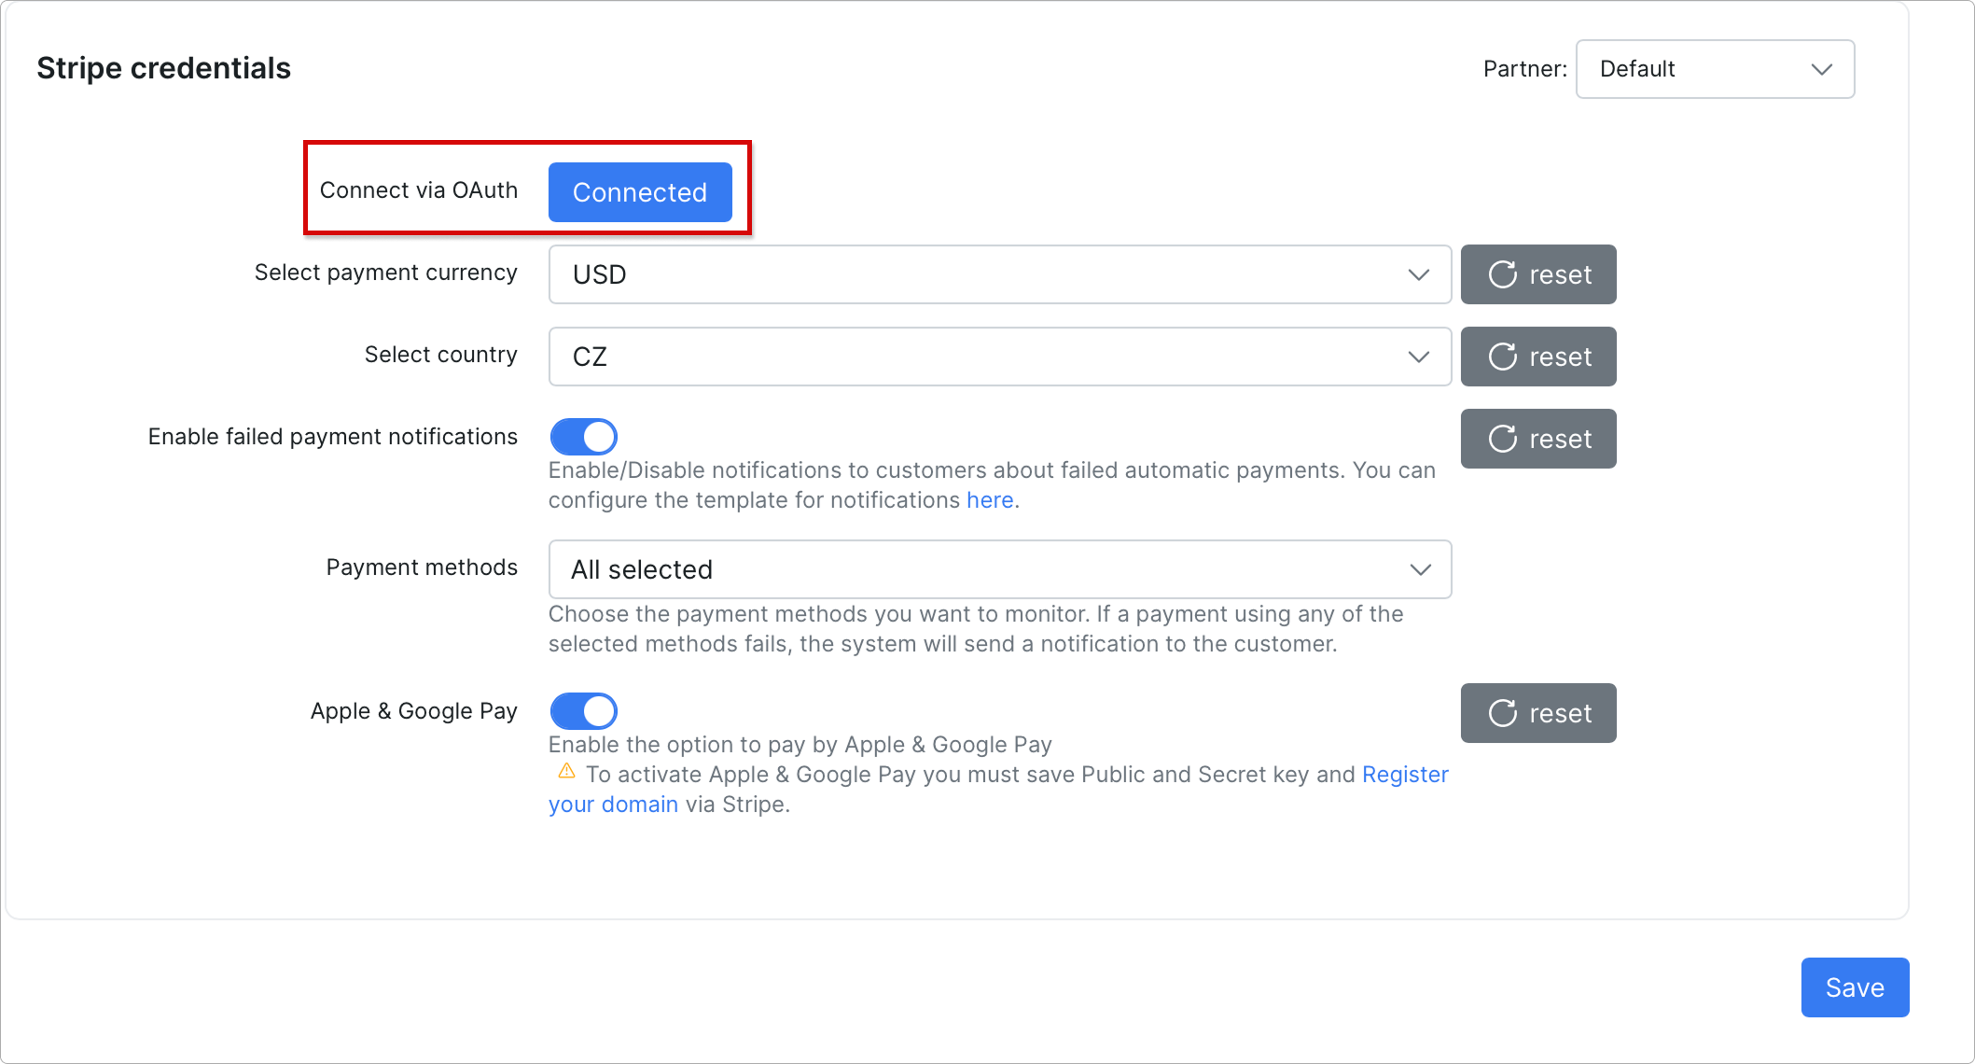
Task: Click the refresh arrow on the country reset button
Action: click(x=1502, y=356)
